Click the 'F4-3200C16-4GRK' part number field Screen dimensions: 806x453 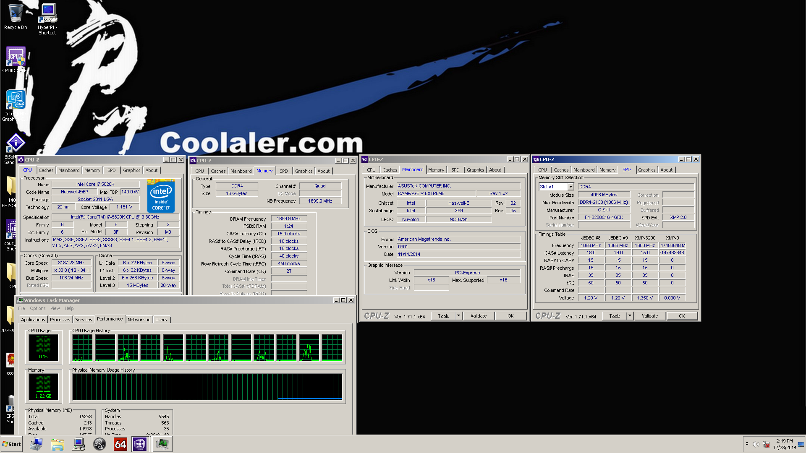click(604, 217)
